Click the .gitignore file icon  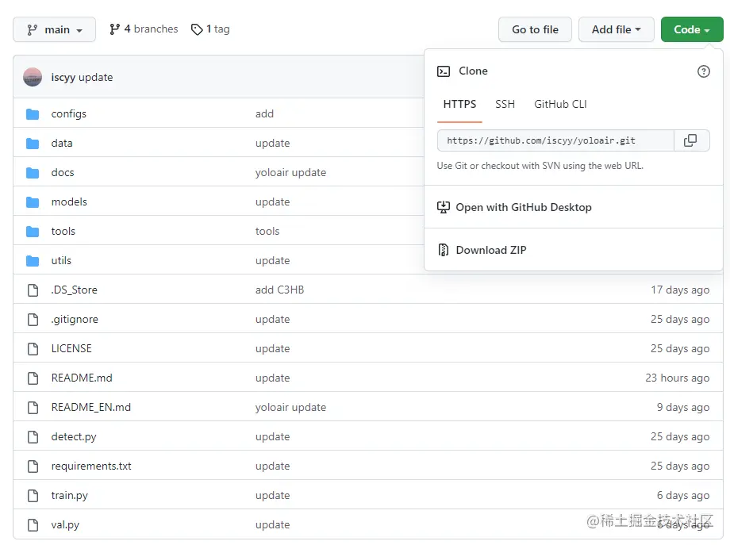(x=33, y=319)
